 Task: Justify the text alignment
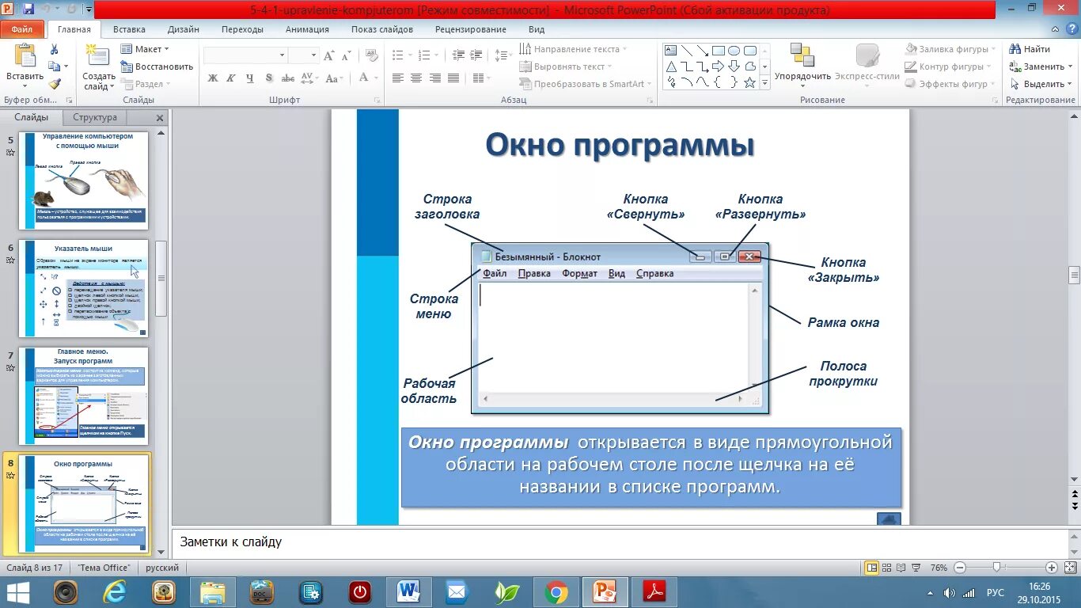pos(453,78)
